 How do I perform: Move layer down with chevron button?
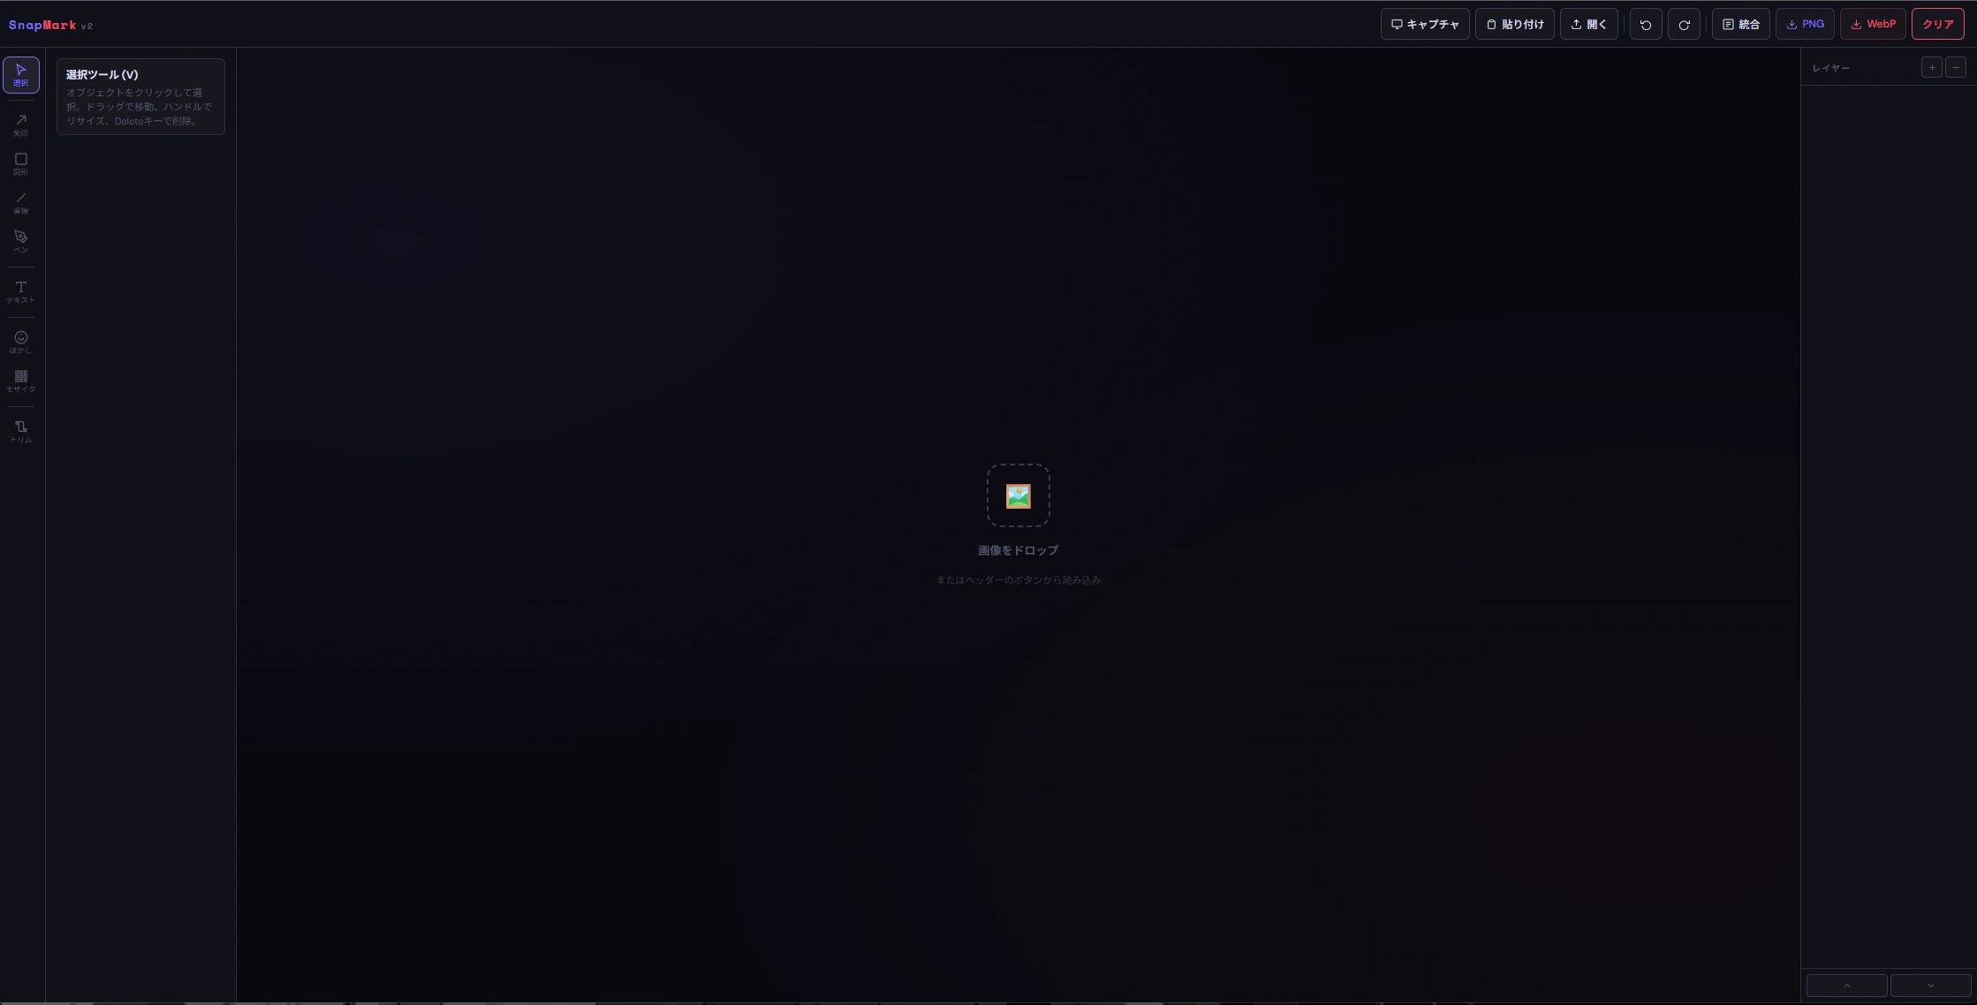click(x=1930, y=986)
